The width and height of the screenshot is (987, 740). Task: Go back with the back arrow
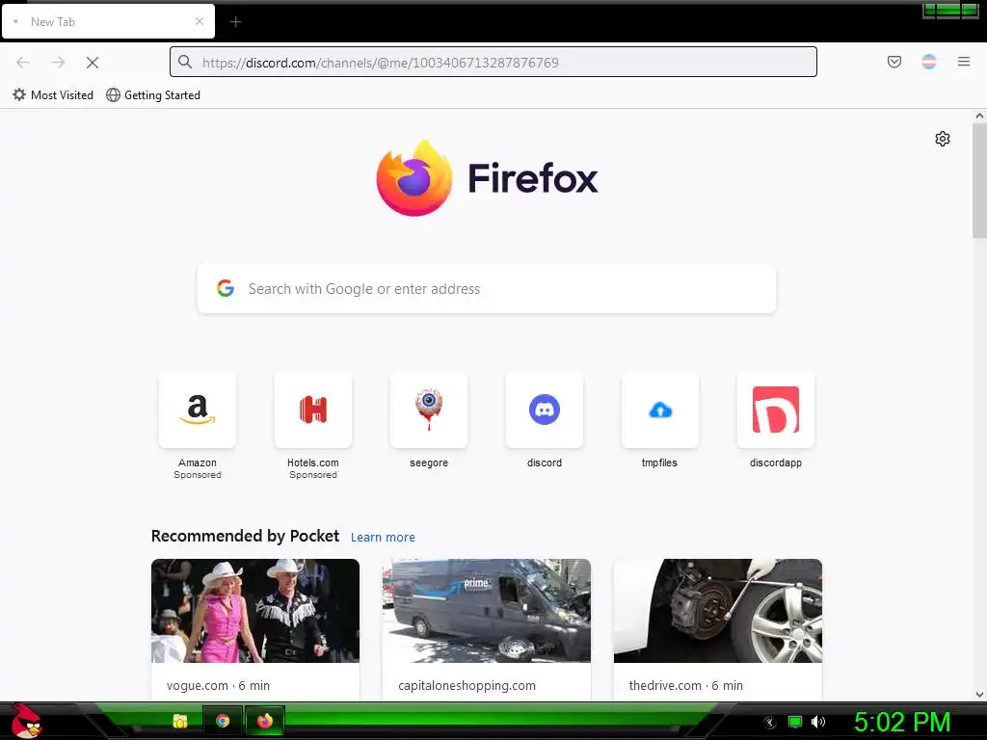pyautogui.click(x=23, y=63)
